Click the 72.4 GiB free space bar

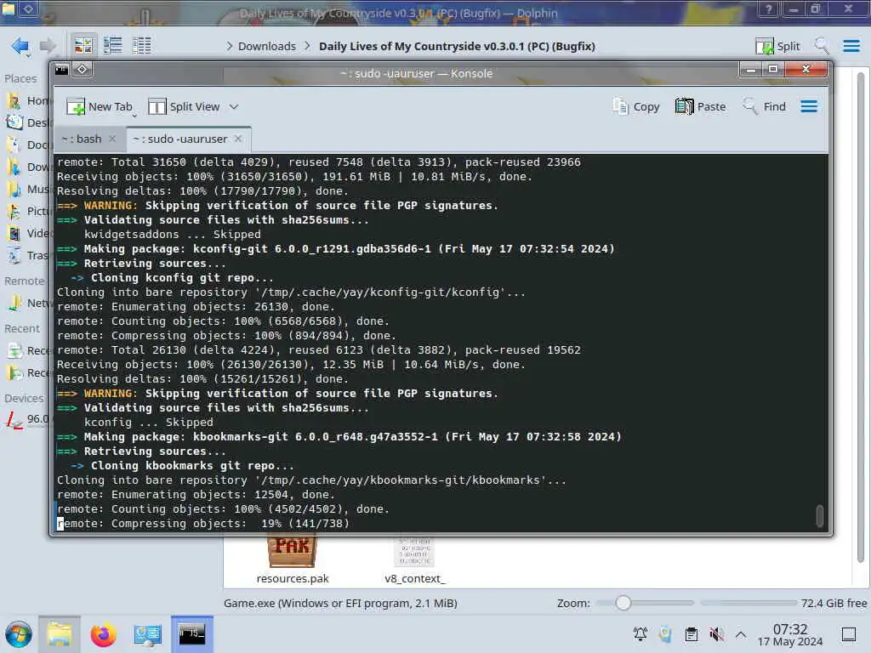749,603
